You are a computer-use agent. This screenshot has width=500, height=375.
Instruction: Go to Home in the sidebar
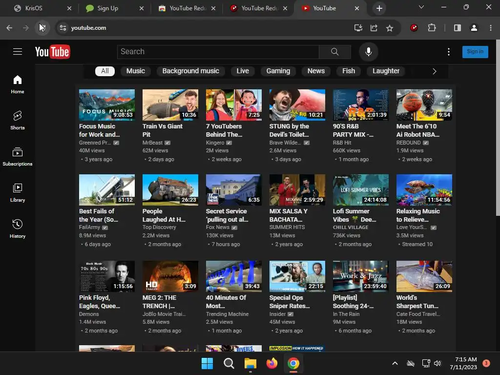tap(18, 84)
